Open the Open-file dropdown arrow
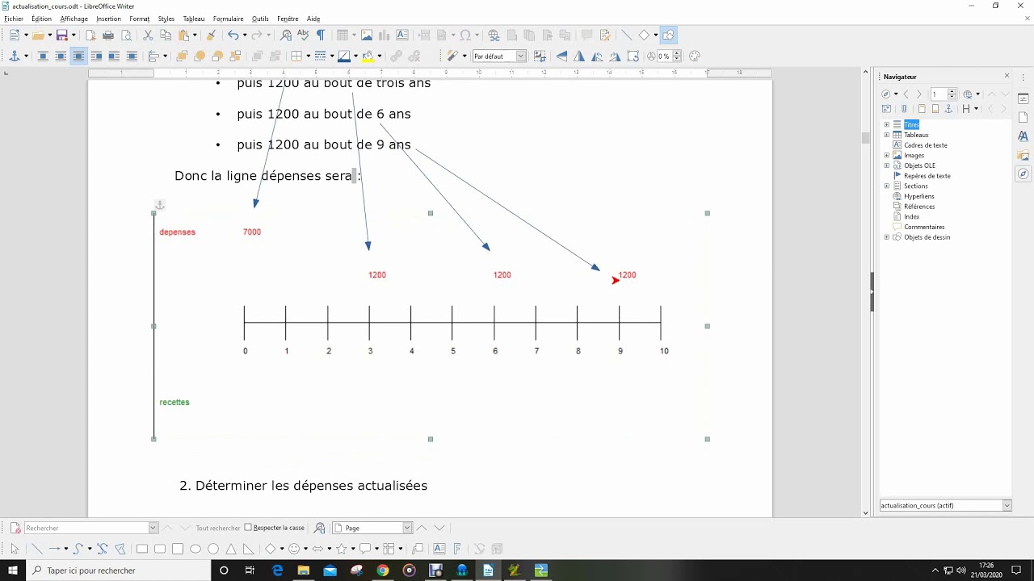The width and height of the screenshot is (1034, 581). coord(49,36)
